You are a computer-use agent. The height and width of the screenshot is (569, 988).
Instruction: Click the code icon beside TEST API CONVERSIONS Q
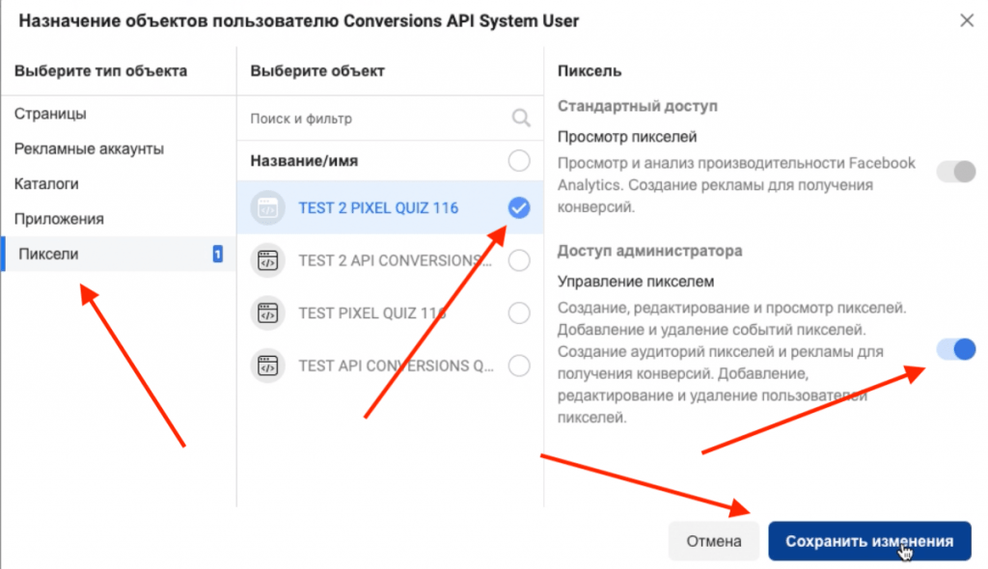point(269,366)
